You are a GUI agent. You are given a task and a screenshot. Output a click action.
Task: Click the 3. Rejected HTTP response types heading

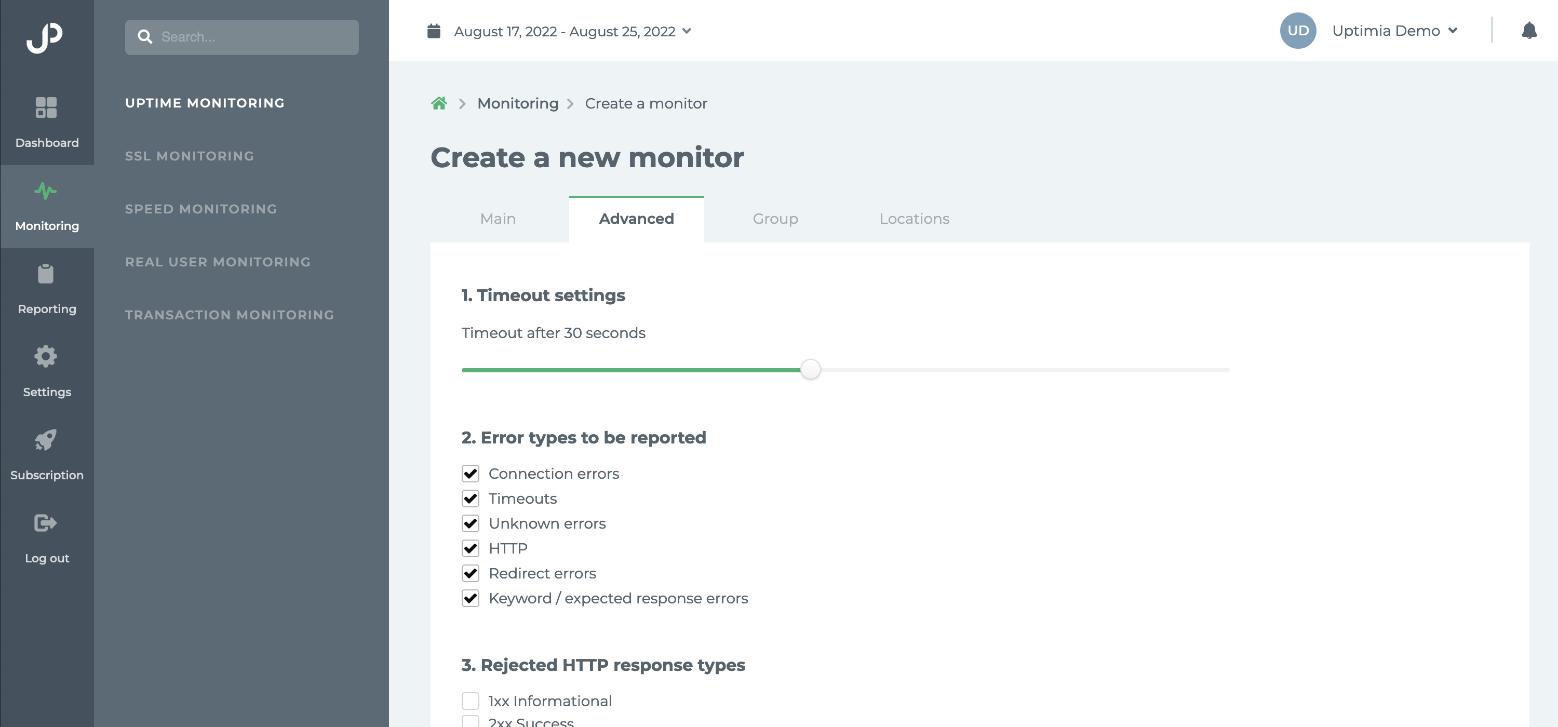603,665
